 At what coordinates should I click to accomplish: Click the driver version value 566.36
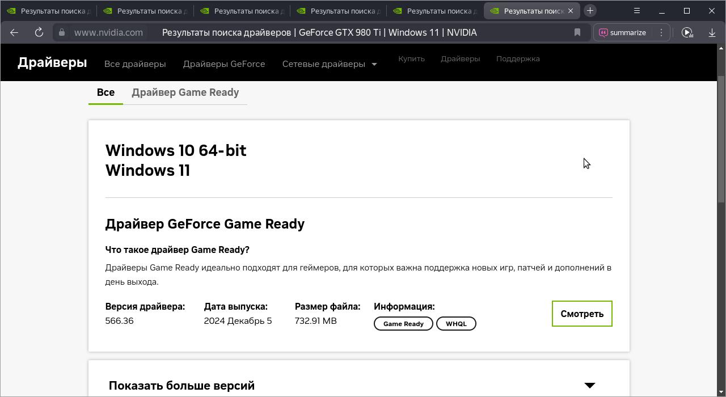(120, 321)
